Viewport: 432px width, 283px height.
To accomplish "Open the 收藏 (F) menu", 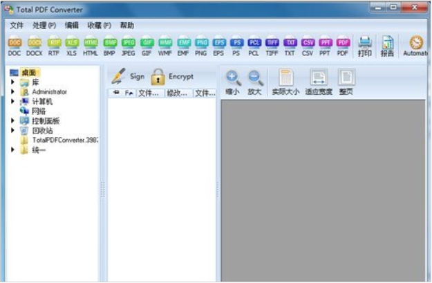I will pos(99,26).
